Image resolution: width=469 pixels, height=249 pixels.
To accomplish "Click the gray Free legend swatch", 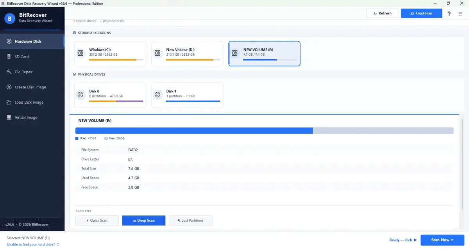I will pos(106,138).
